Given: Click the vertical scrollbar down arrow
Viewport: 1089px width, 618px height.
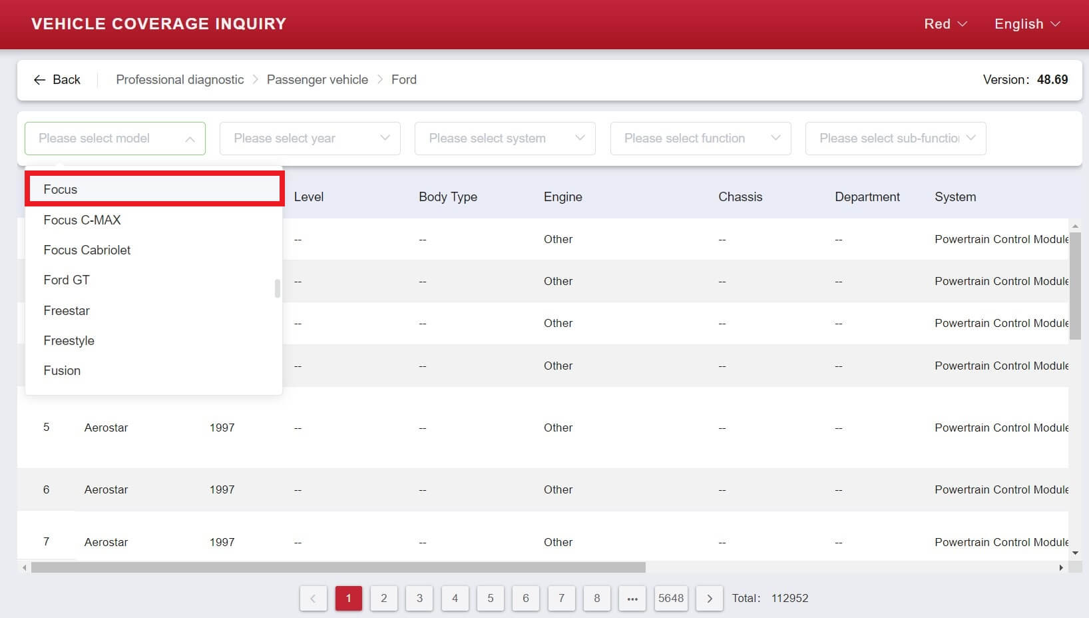Looking at the screenshot, I should (1075, 553).
